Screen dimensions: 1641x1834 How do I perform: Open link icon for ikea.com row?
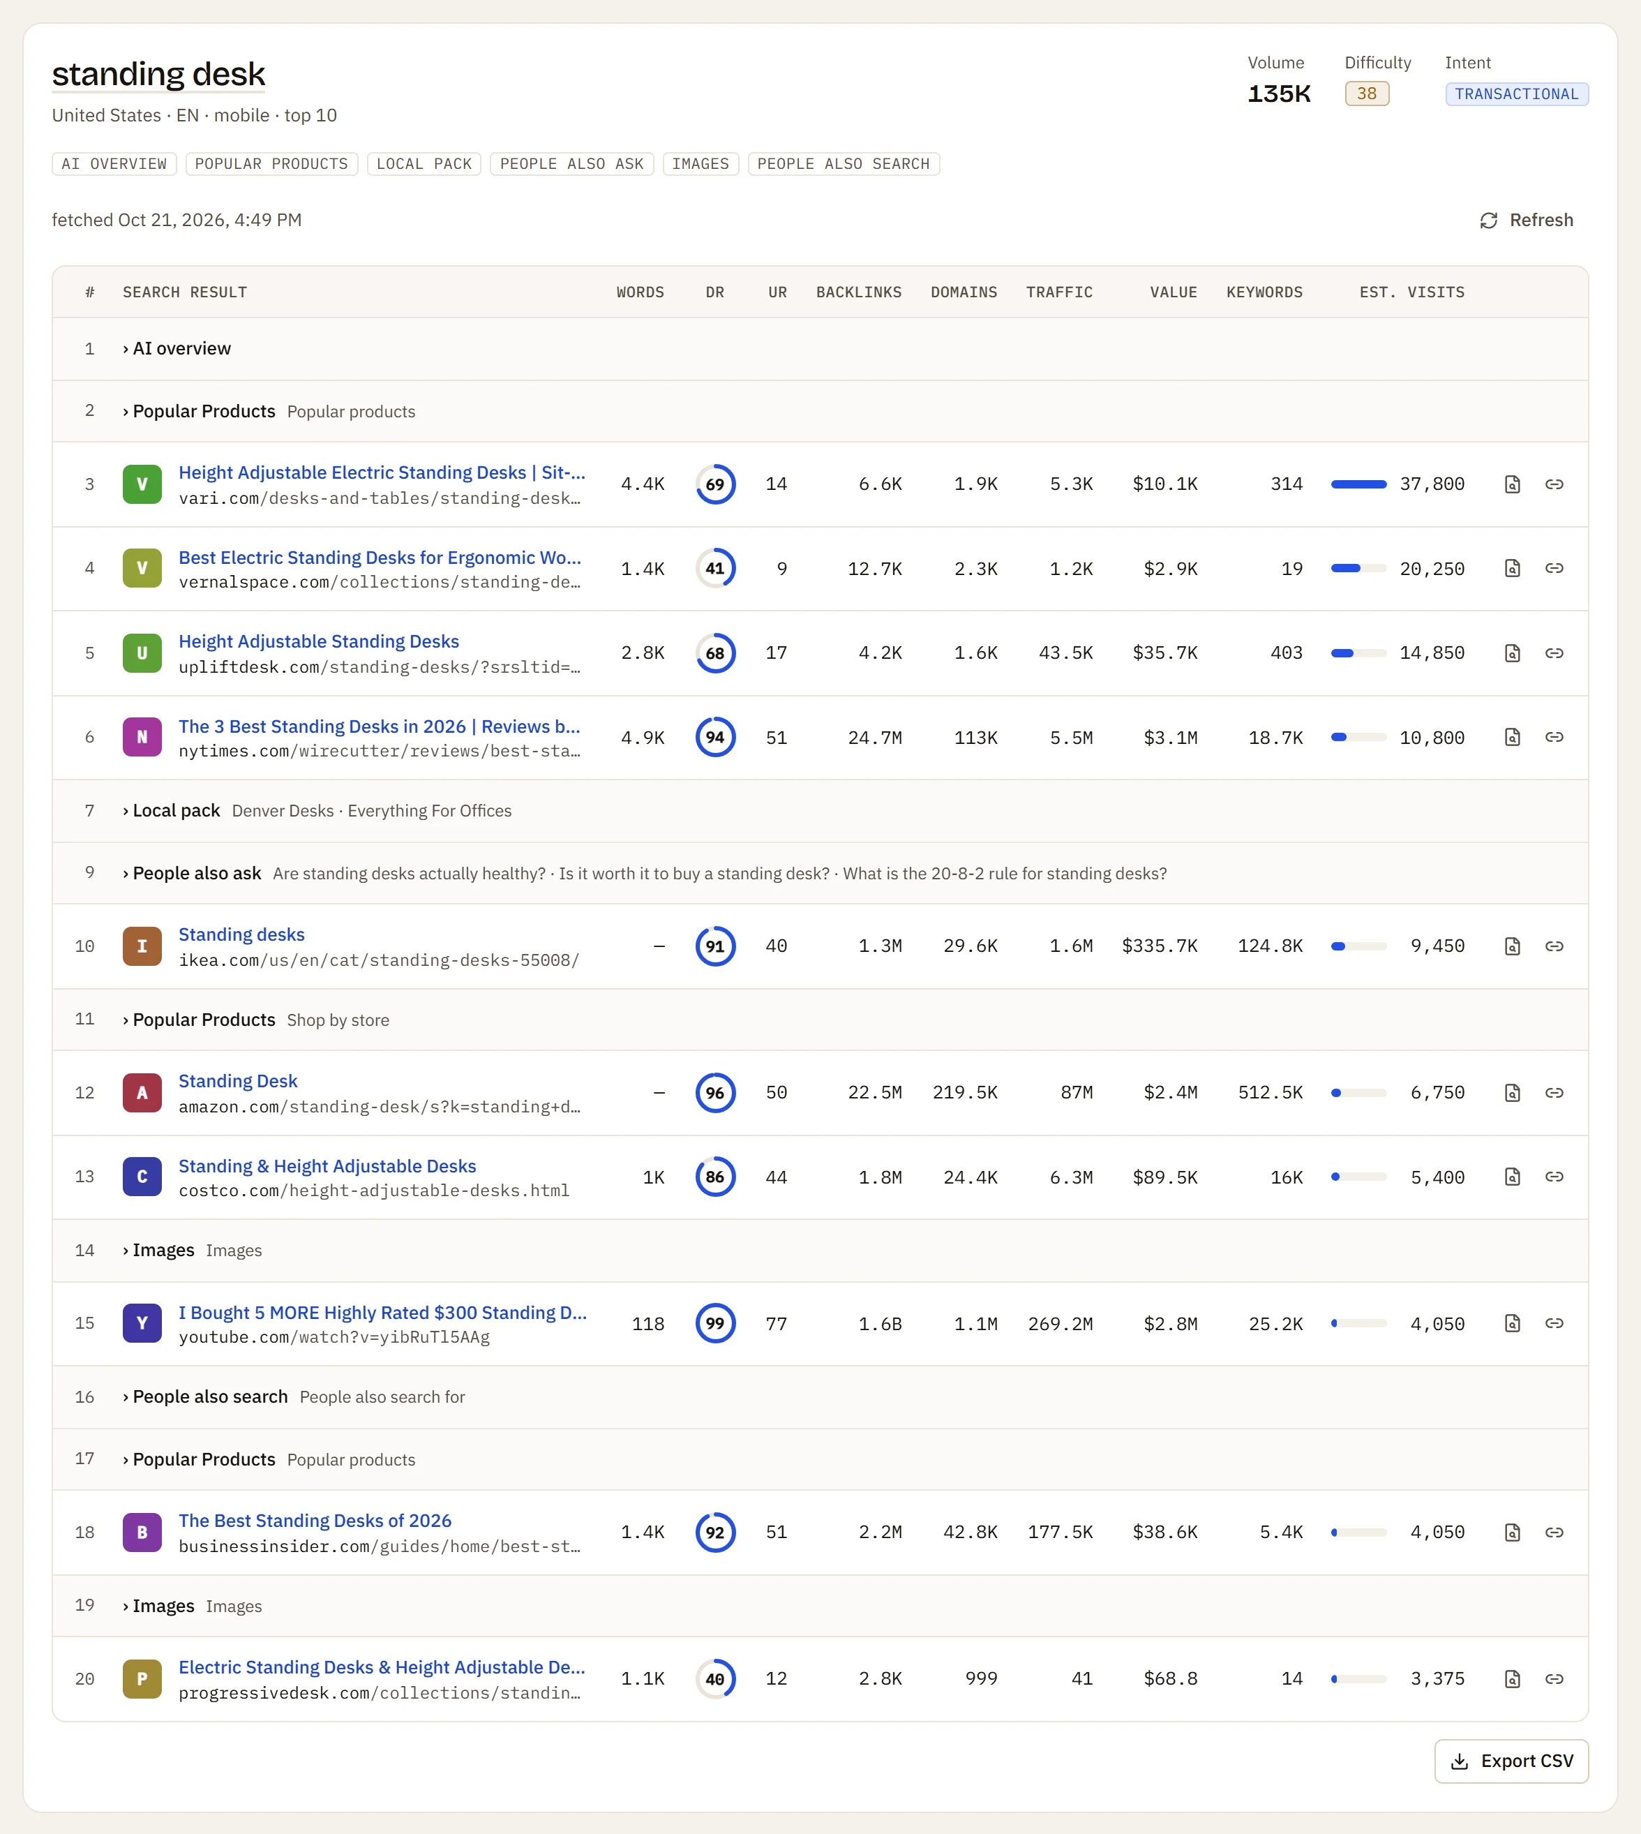tap(1554, 946)
